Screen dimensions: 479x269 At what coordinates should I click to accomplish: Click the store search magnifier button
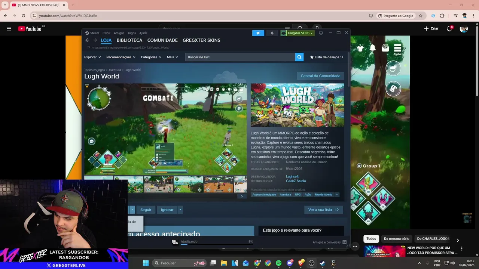(299, 57)
